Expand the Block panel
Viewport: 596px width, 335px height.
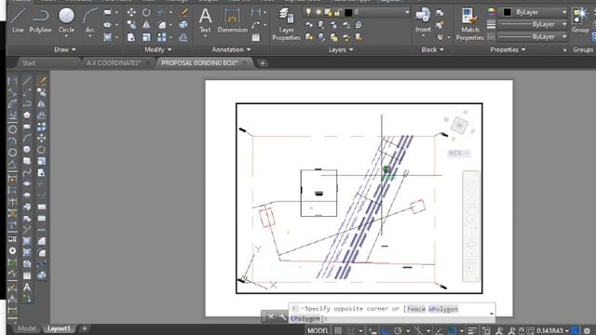pos(432,49)
